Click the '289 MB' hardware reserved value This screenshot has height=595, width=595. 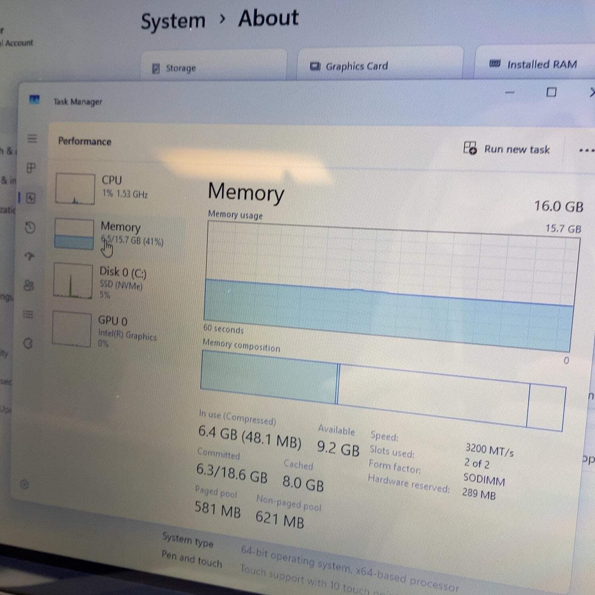click(479, 494)
